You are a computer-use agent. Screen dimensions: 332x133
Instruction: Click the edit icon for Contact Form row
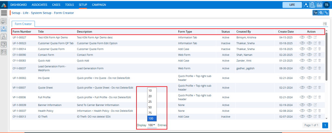(x=314, y=55)
